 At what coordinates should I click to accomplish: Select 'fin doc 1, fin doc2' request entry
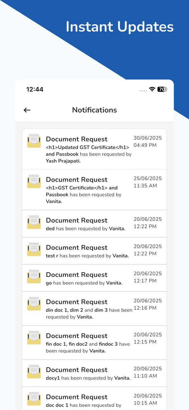tap(94, 343)
